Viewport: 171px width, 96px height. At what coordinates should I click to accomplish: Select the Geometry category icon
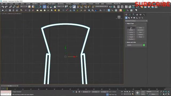126,18
